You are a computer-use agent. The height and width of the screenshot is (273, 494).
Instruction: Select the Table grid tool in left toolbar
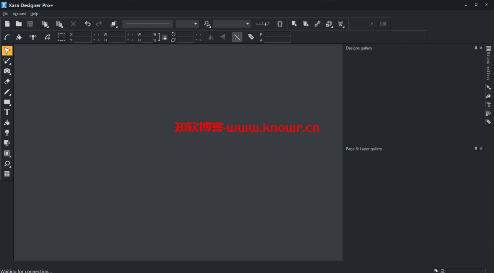(7, 174)
